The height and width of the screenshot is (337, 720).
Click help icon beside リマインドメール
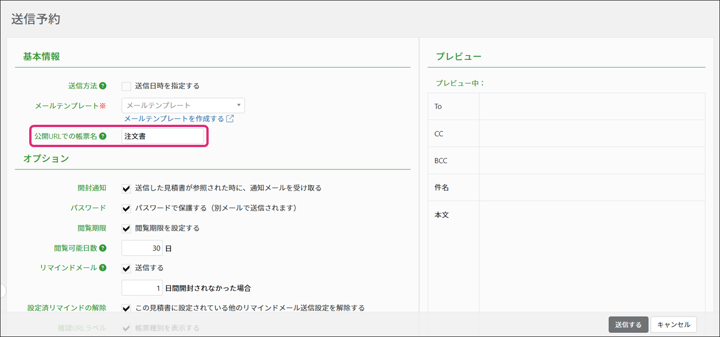click(103, 268)
